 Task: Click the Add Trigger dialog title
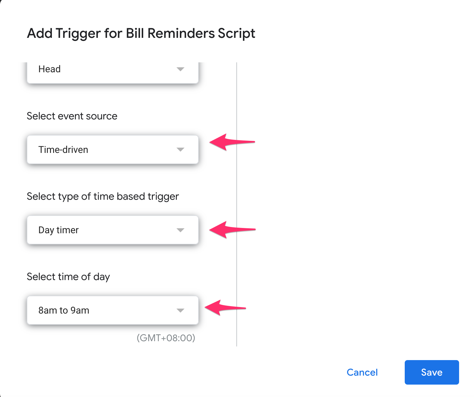tap(141, 33)
